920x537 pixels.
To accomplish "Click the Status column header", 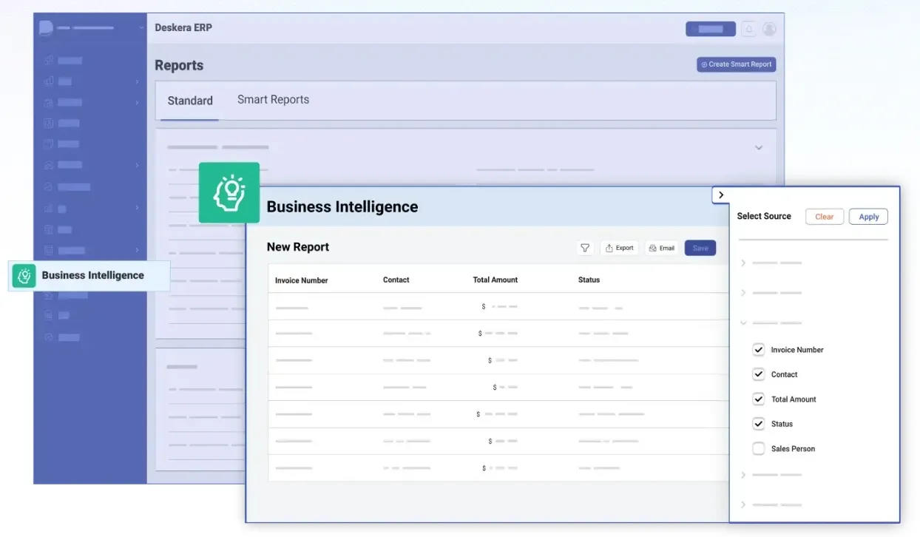I will 589,280.
